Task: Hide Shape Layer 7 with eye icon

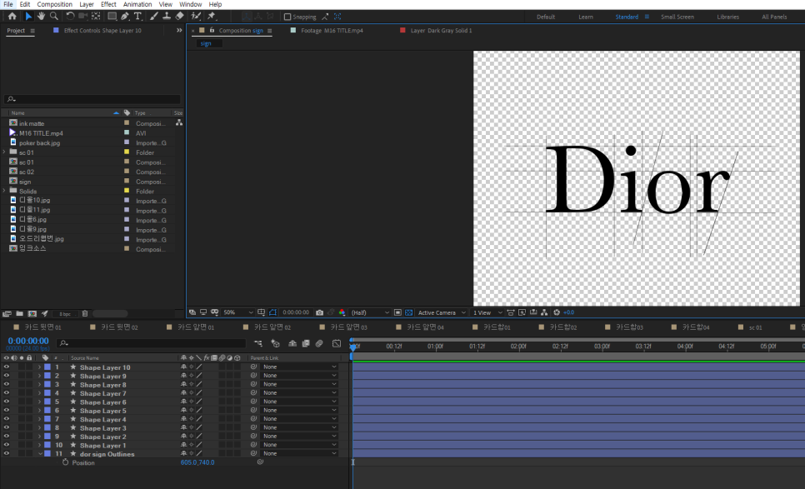Action: [x=6, y=393]
